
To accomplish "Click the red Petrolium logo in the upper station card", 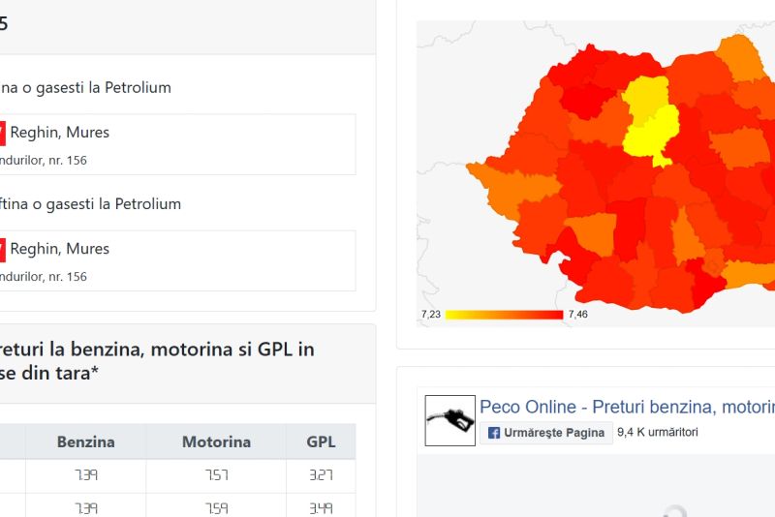I will 2,133.
